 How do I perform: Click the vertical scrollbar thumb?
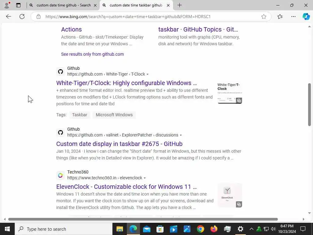309,105
